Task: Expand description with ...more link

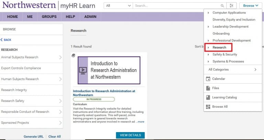Action: pos(140,122)
